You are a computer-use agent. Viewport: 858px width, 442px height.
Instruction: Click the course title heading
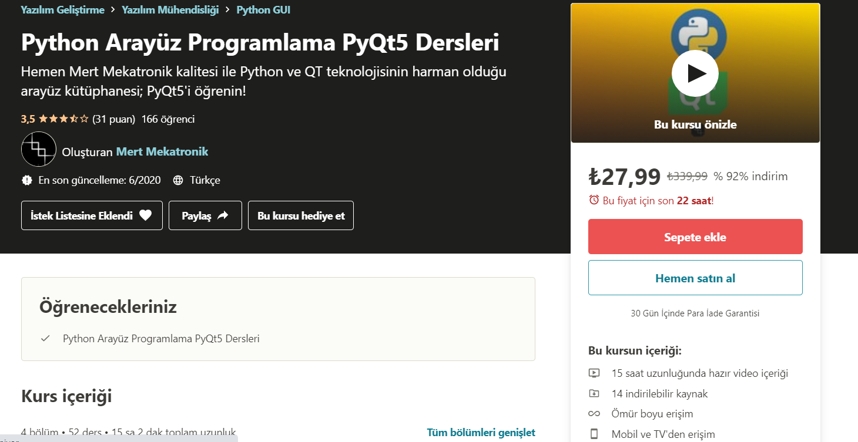coord(260,42)
